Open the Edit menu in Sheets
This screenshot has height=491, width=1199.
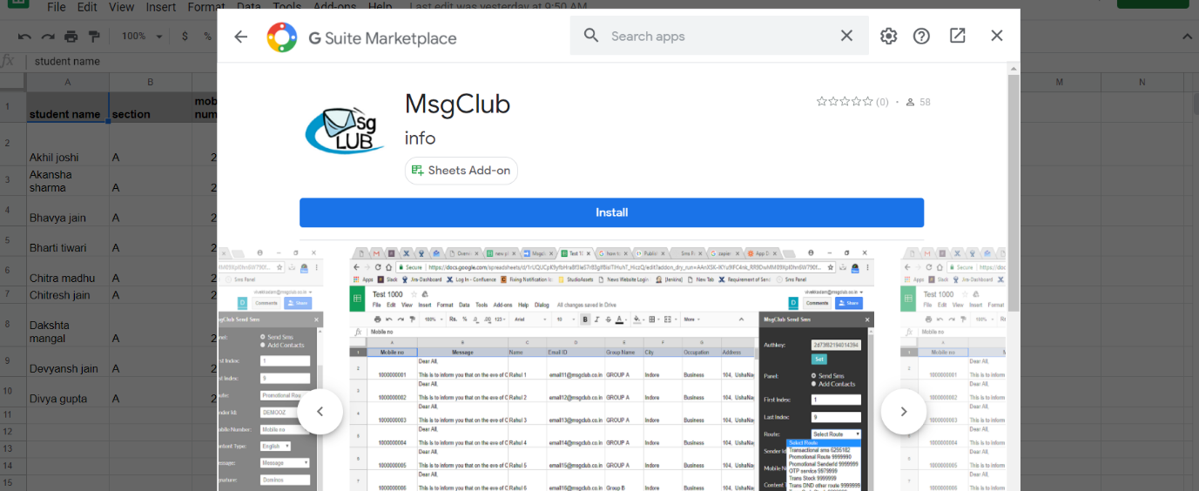(87, 7)
